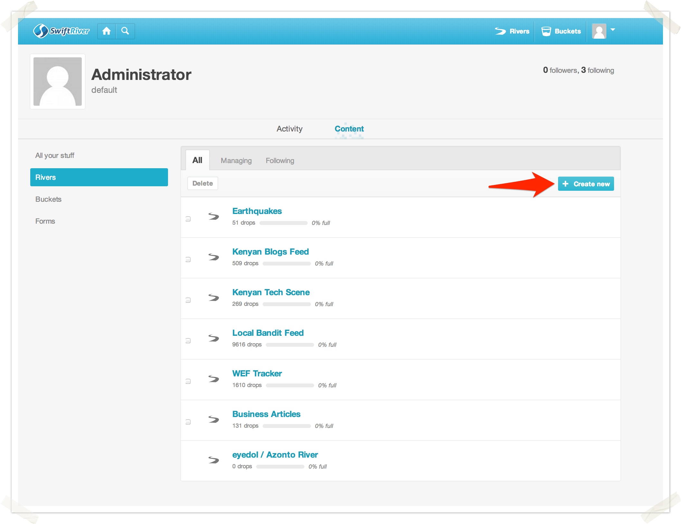
Task: Click the home icon in the header
Action: pyautogui.click(x=107, y=31)
